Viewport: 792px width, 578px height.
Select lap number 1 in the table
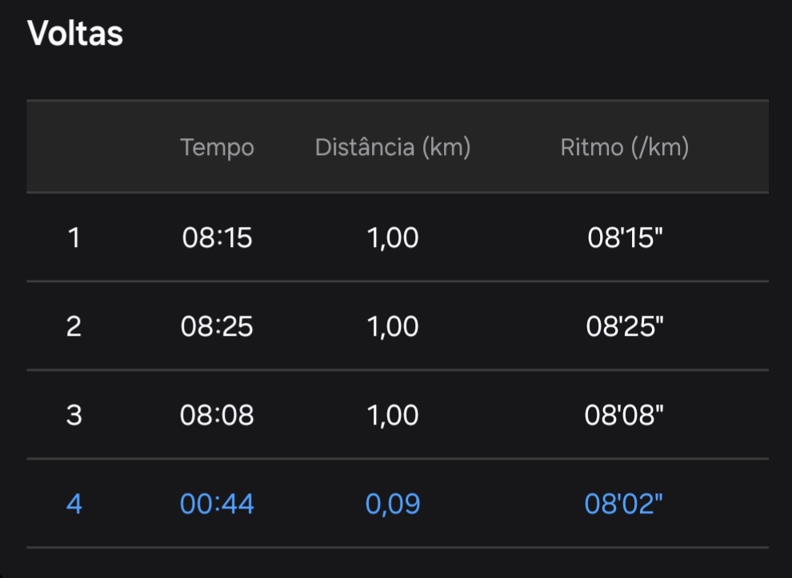pyautogui.click(x=74, y=237)
